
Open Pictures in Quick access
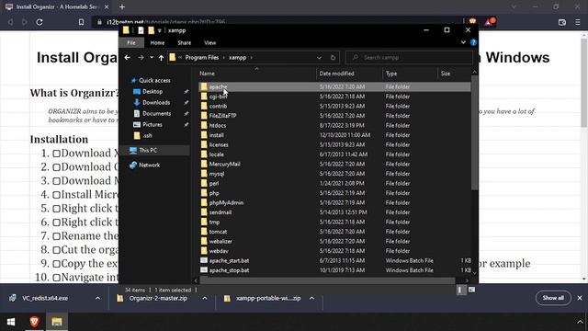click(153, 125)
